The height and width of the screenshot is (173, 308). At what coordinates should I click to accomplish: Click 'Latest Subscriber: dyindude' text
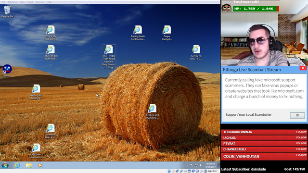244,169
